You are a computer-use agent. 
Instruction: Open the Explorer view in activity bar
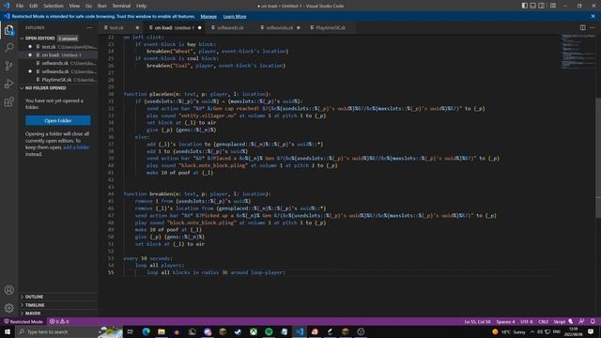tap(8, 30)
